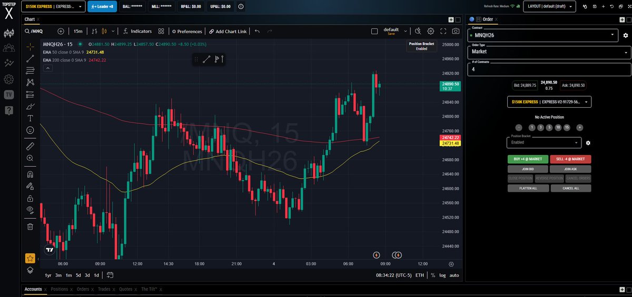This screenshot has height=297, width=632.
Task: Open order panel account EXPRESS-V2 dropdown
Action: 549,102
